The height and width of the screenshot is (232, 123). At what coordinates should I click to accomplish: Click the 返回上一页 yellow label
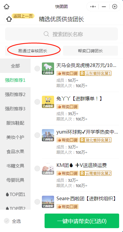click(23, 16)
